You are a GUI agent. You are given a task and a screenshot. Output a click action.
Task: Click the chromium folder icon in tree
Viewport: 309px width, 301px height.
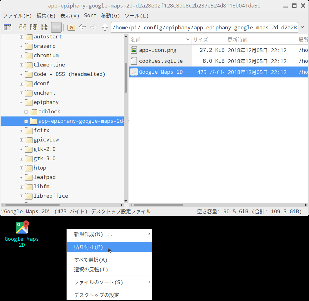pyautogui.click(x=29, y=56)
